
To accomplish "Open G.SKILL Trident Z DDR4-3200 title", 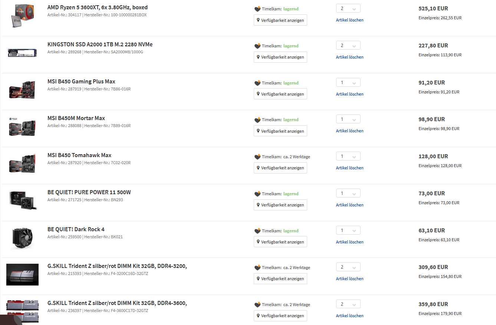I will tap(117, 266).
